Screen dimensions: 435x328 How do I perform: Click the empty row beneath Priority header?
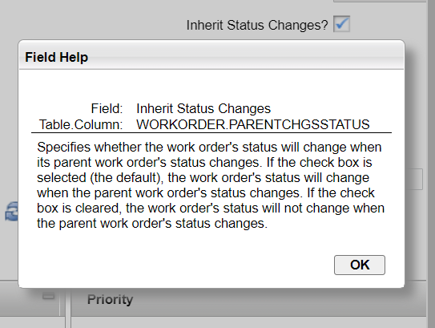click(248, 322)
